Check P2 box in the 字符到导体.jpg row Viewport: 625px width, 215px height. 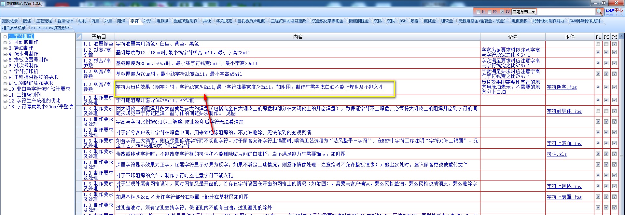click(606, 111)
